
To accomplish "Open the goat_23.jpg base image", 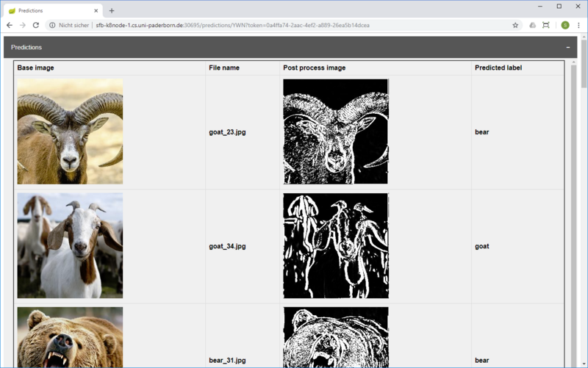I will 70,131.
